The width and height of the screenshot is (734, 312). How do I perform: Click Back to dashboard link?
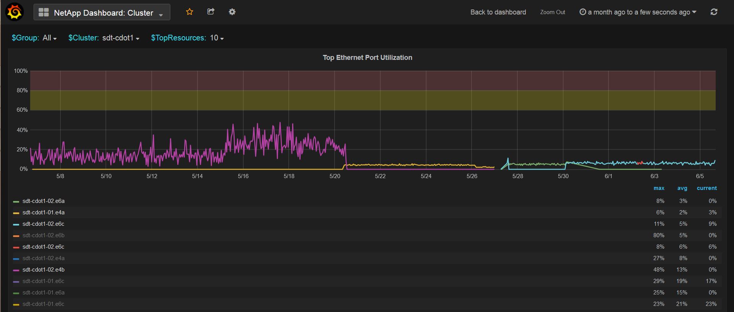point(498,12)
